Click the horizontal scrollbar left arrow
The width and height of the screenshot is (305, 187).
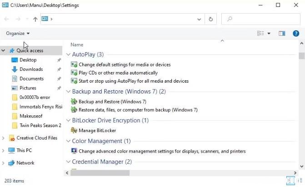(x=67, y=173)
